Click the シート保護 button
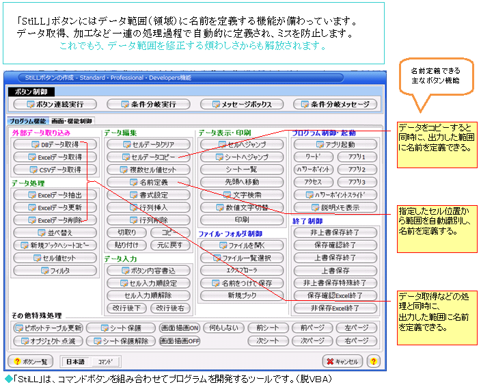This screenshot has width=481, height=387. click(121, 328)
